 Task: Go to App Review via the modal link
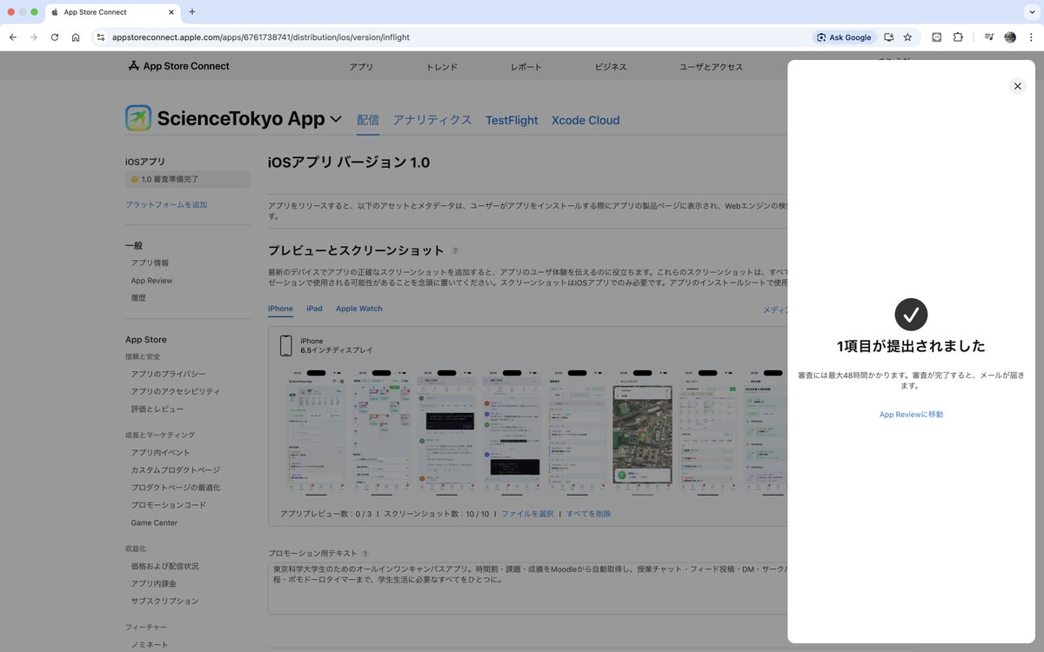click(x=910, y=415)
